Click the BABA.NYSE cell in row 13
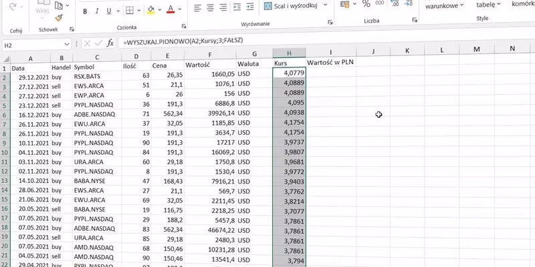The width and height of the screenshot is (535, 267). click(97, 181)
